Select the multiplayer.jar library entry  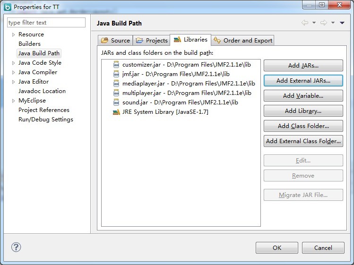tap(182, 93)
